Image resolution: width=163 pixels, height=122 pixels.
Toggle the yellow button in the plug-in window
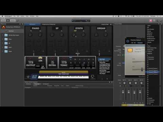point(130,50)
